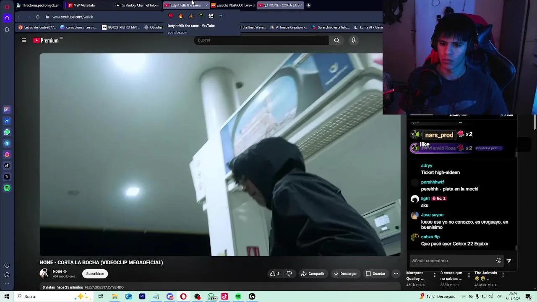Start voice search with microphone icon
537x302 pixels.
[x=354, y=40]
